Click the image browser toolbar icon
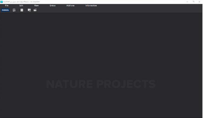Screen dimensions: 203x118 pyautogui.click(x=29, y=10)
